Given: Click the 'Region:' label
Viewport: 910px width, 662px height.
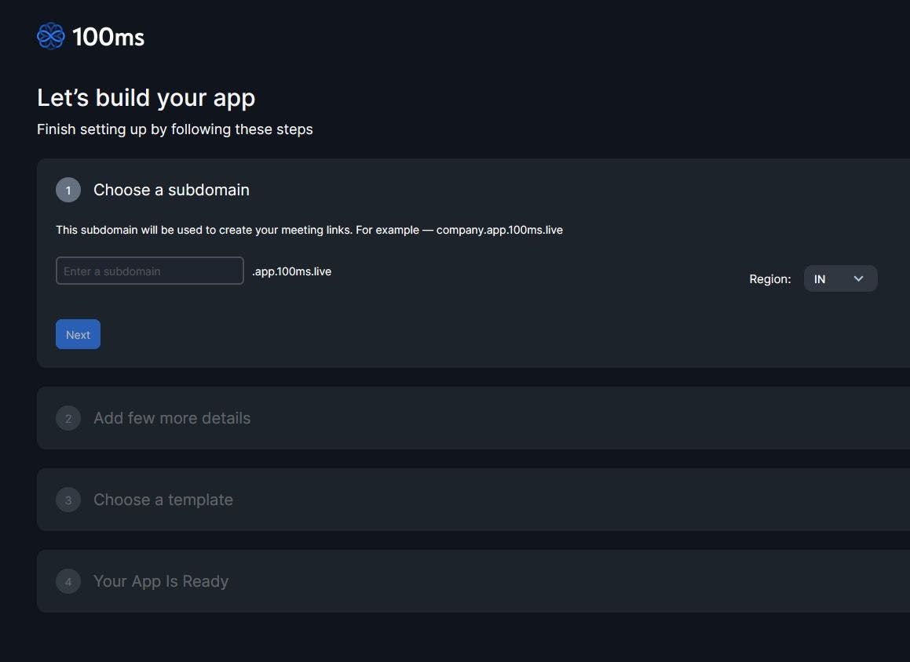Looking at the screenshot, I should 769,279.
